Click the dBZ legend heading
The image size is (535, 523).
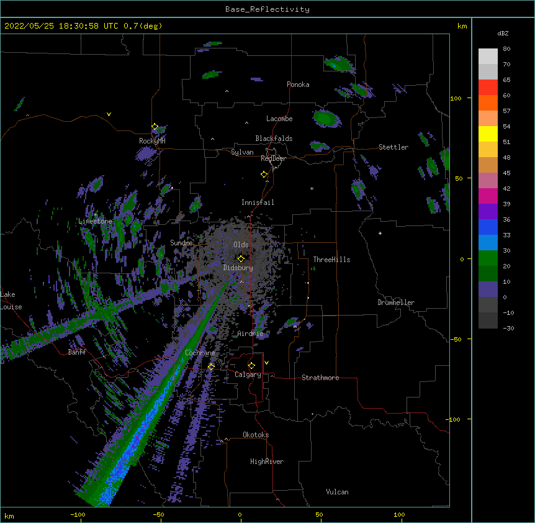coord(503,33)
